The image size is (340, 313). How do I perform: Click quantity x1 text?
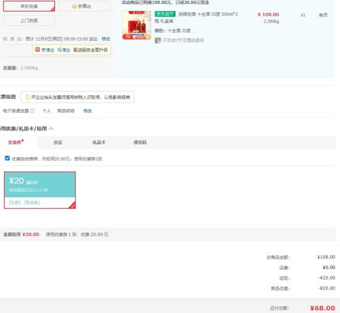click(x=303, y=15)
